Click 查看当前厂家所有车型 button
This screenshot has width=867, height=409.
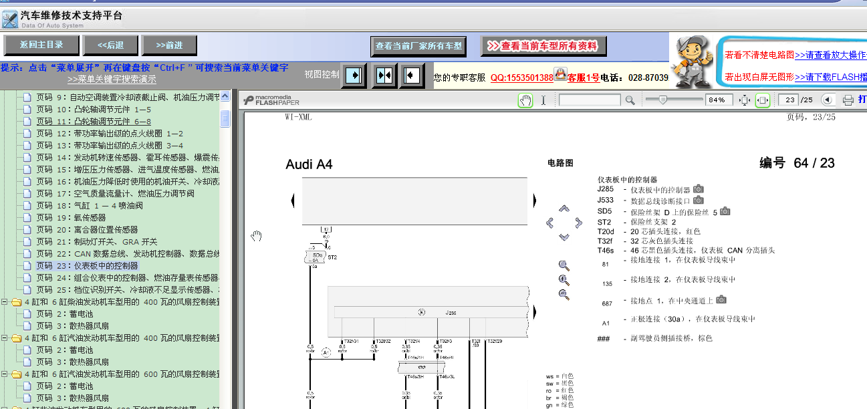[418, 46]
